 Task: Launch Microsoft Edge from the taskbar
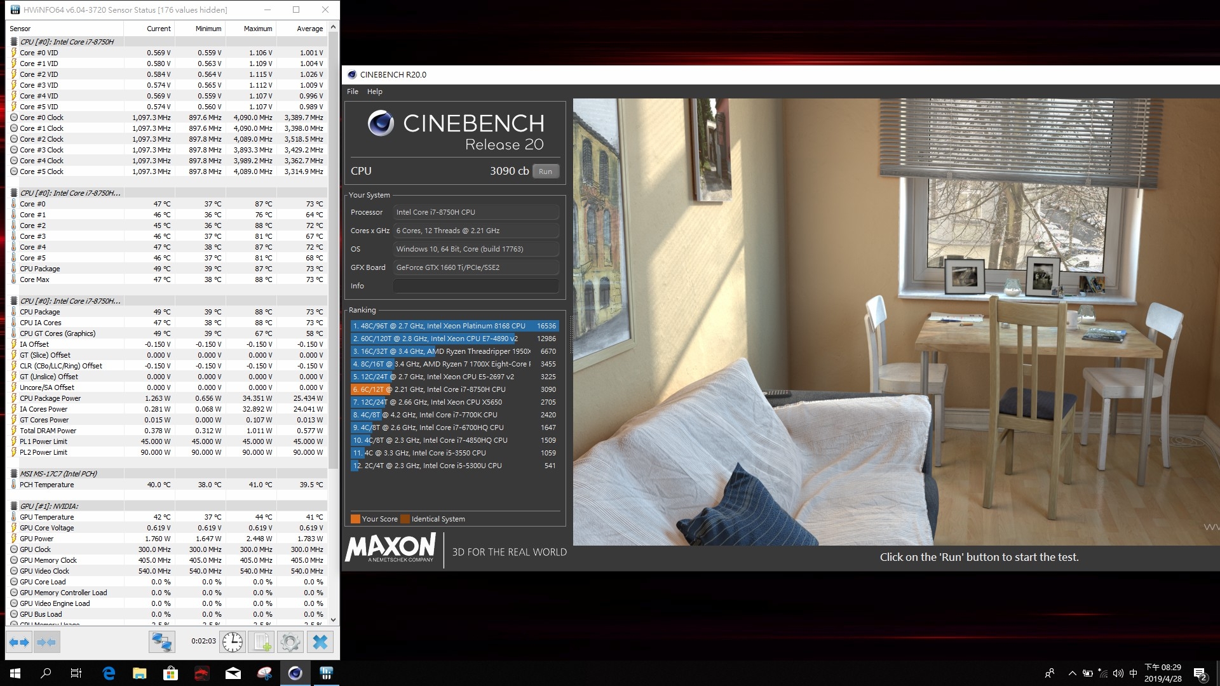109,673
